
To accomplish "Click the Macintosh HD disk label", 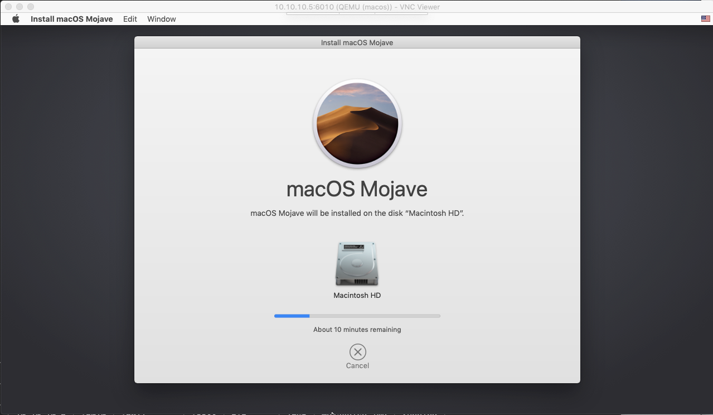I will coord(357,296).
